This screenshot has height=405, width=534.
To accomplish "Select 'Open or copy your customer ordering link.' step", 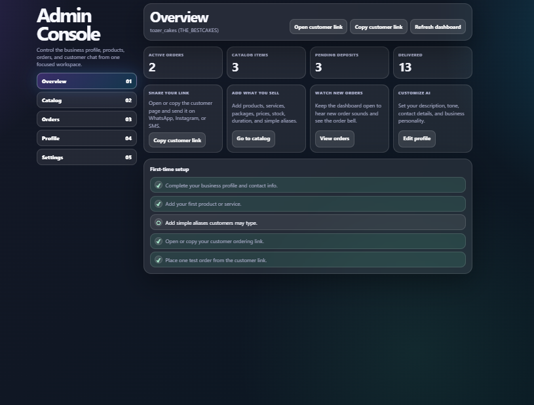I will [x=307, y=241].
